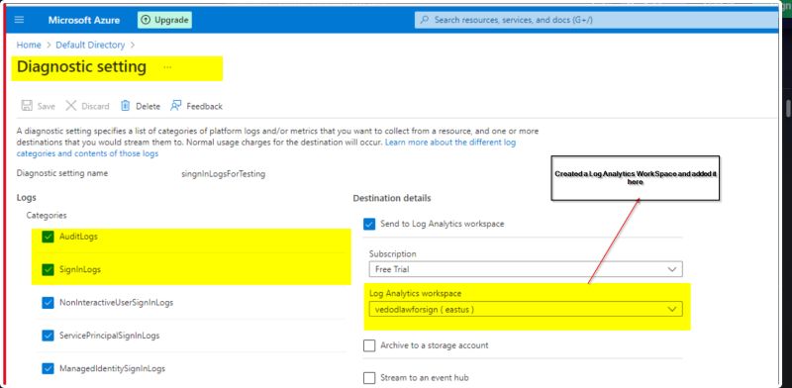Open the ellipsis menu beside Diagnostic setting
The height and width of the screenshot is (388, 792).
[x=167, y=66]
